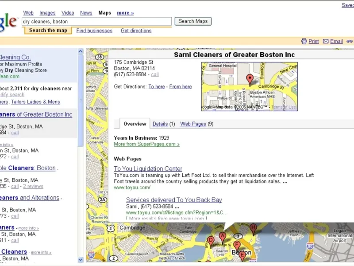
Task: Click the Print printer icon
Action: point(304,41)
